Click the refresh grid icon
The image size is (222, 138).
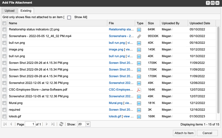(61, 124)
